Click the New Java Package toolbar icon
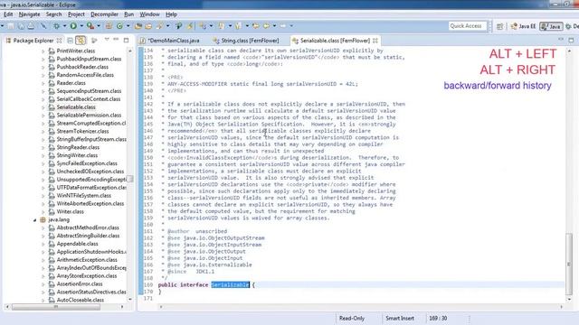579x325 pixels. pos(109,26)
